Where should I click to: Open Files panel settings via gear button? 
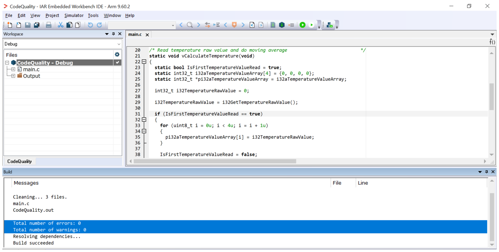(x=117, y=54)
